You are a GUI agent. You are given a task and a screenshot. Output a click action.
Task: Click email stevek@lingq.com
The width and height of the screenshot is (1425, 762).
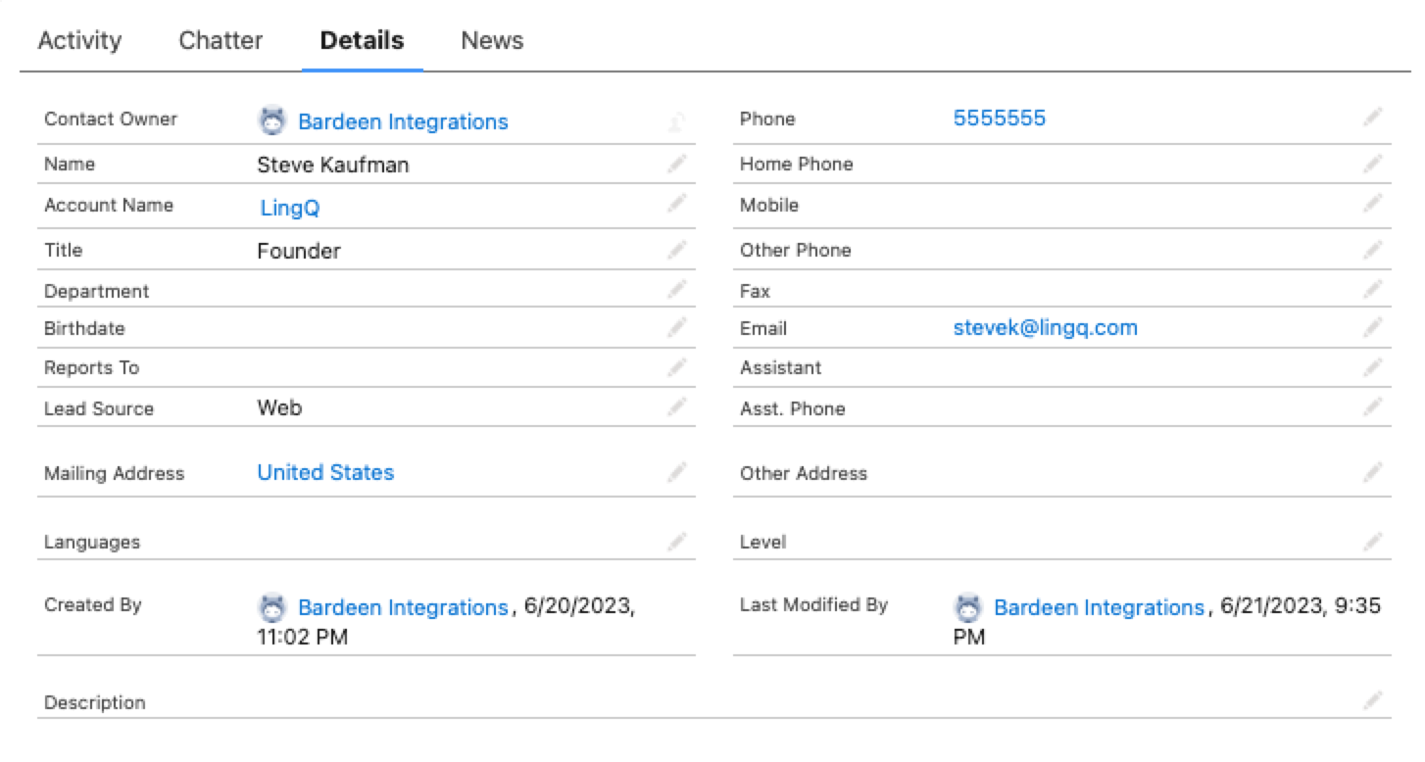point(1046,327)
